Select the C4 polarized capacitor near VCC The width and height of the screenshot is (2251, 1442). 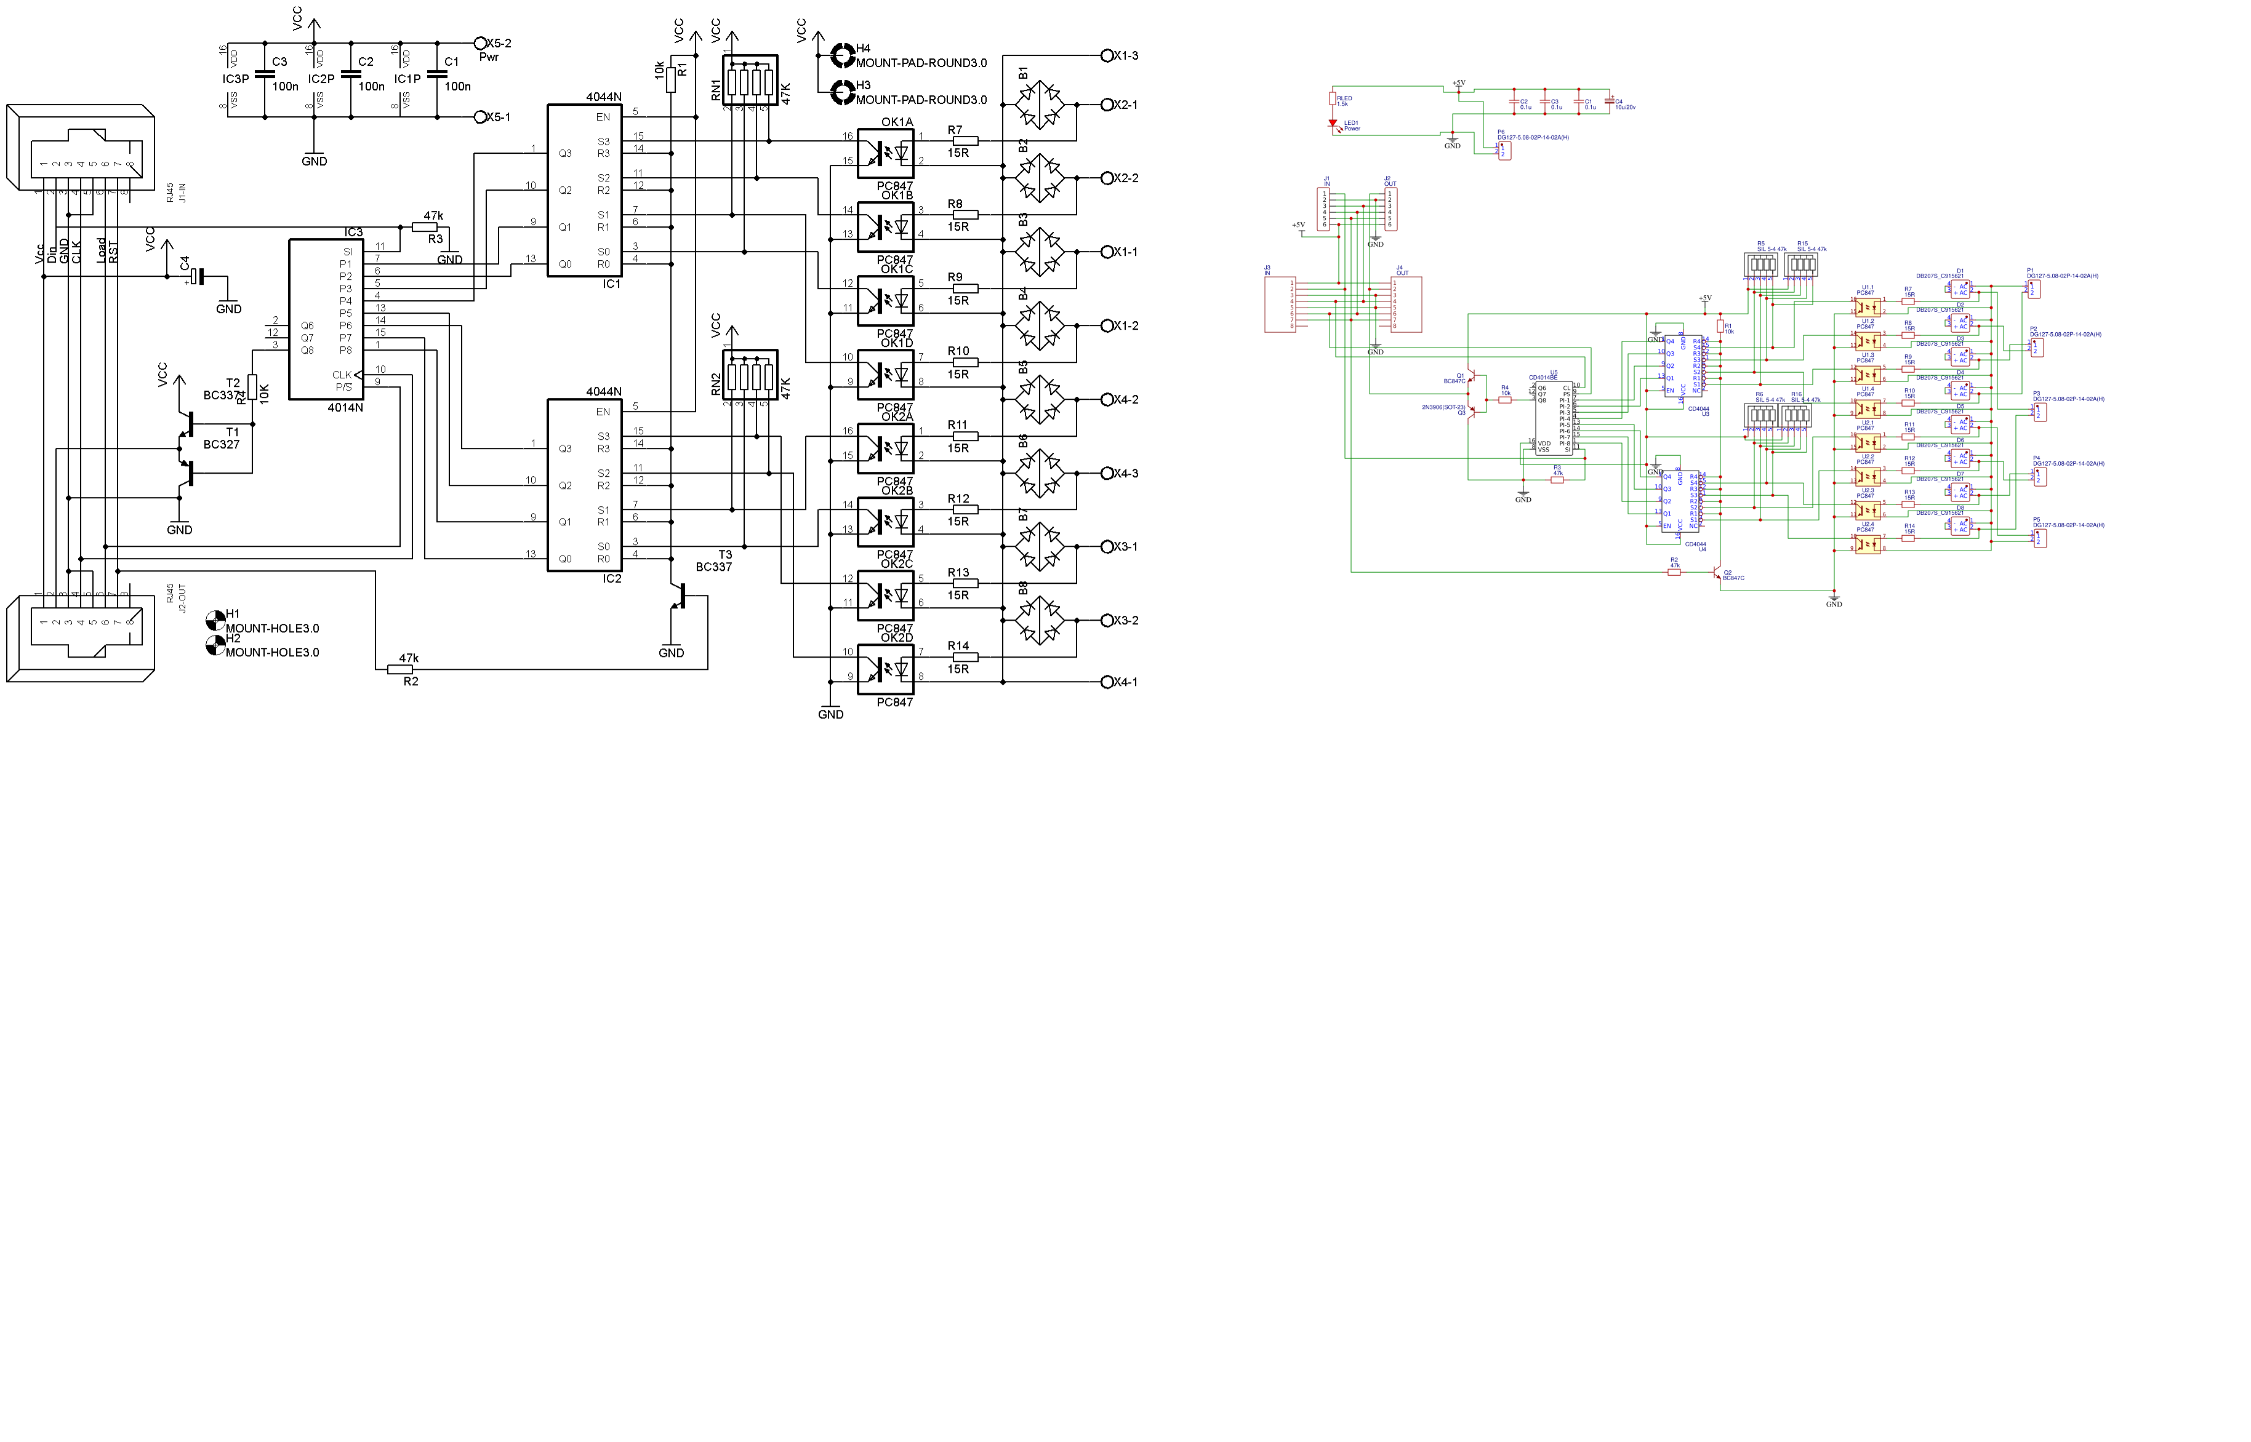[x=196, y=276]
